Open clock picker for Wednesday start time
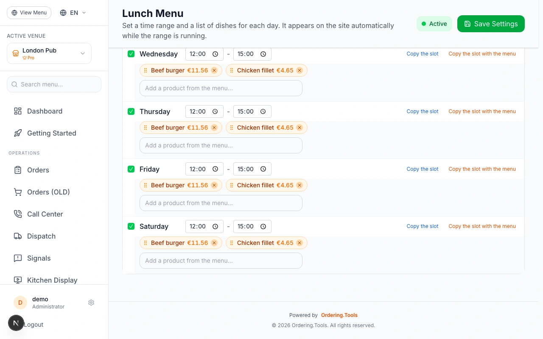543x339 pixels. (216, 54)
